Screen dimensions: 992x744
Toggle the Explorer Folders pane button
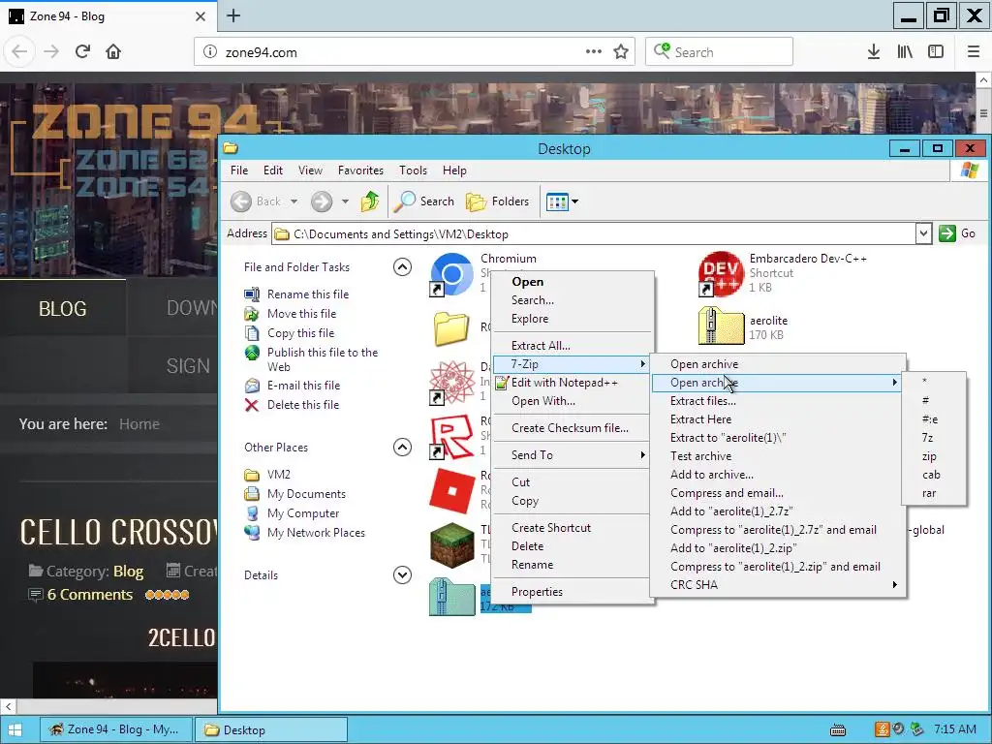(x=497, y=201)
